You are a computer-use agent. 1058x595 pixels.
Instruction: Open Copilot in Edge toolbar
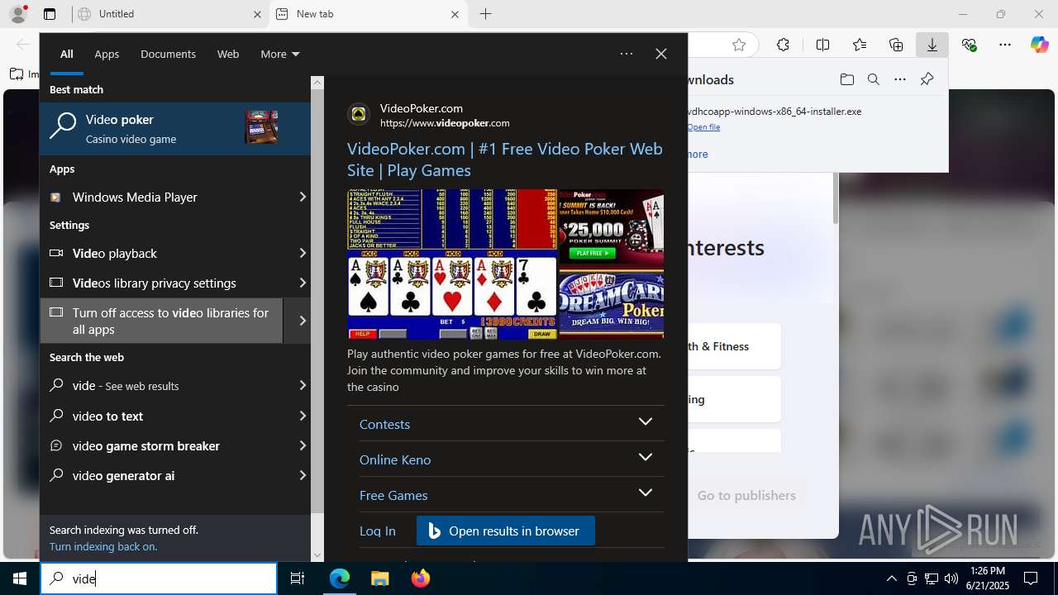pos(1039,45)
